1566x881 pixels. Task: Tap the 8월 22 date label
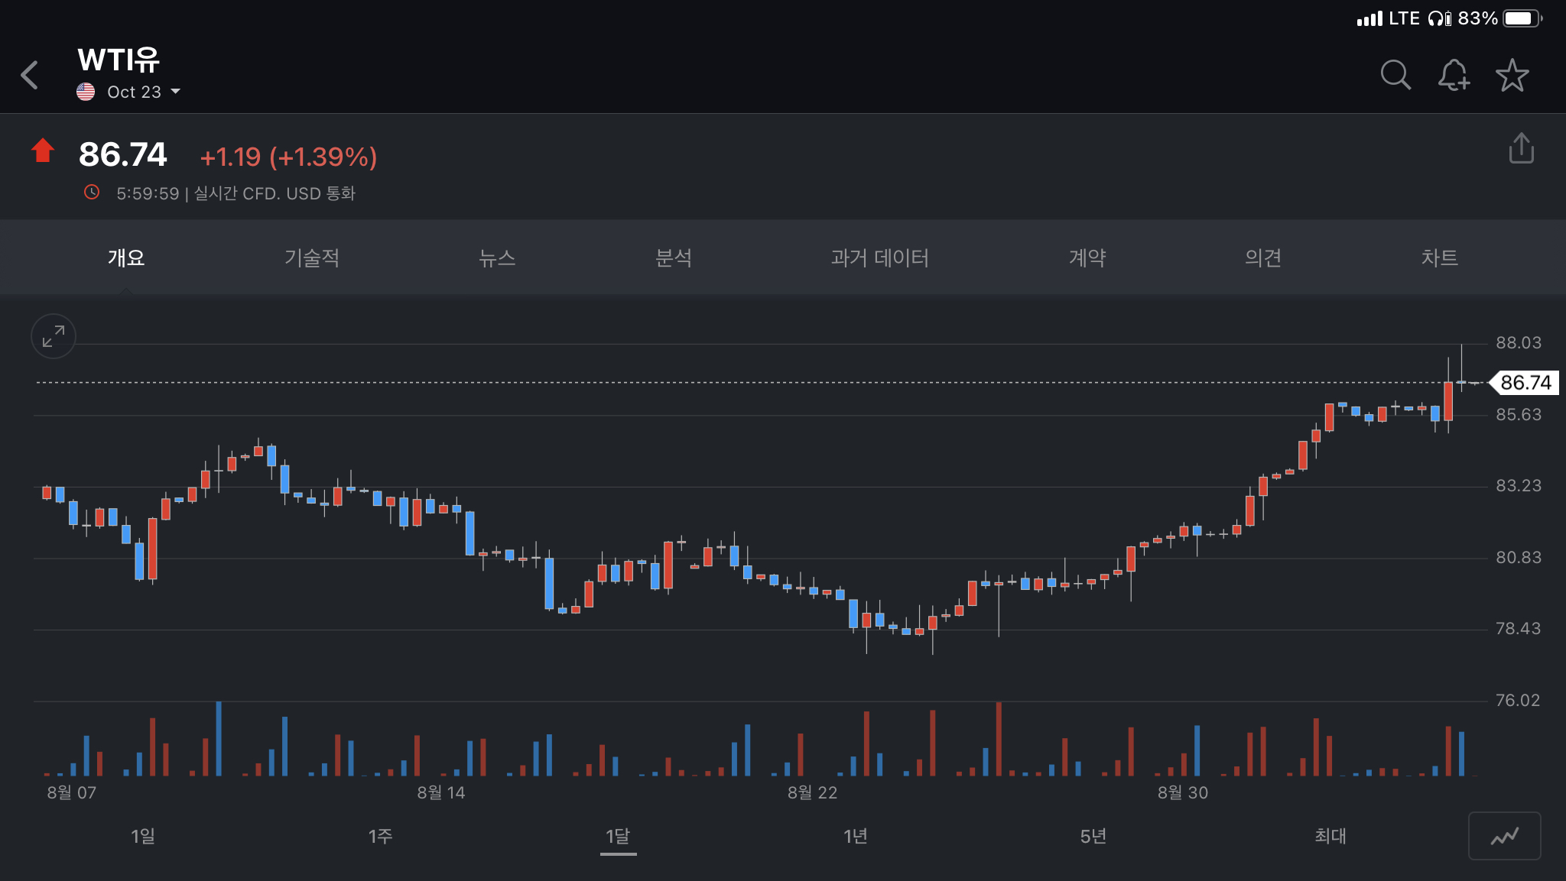pyautogui.click(x=813, y=793)
